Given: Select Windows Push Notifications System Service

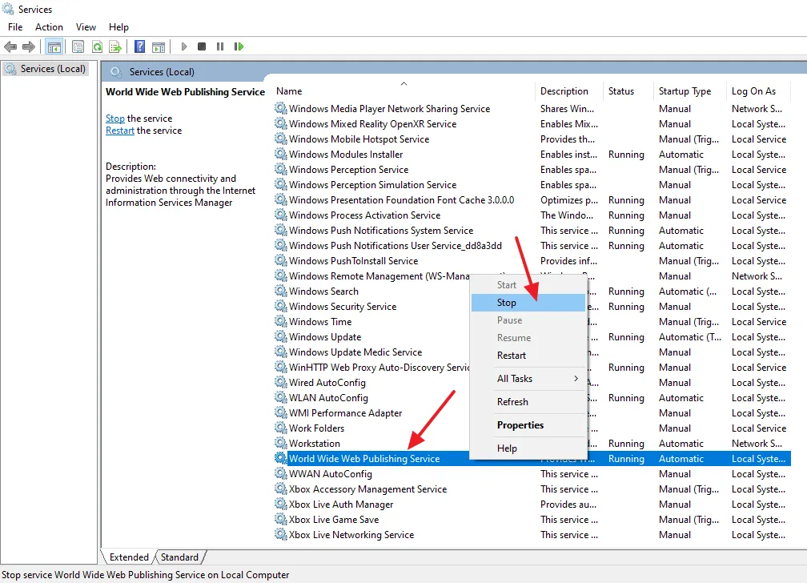Looking at the screenshot, I should [x=532, y=230].
